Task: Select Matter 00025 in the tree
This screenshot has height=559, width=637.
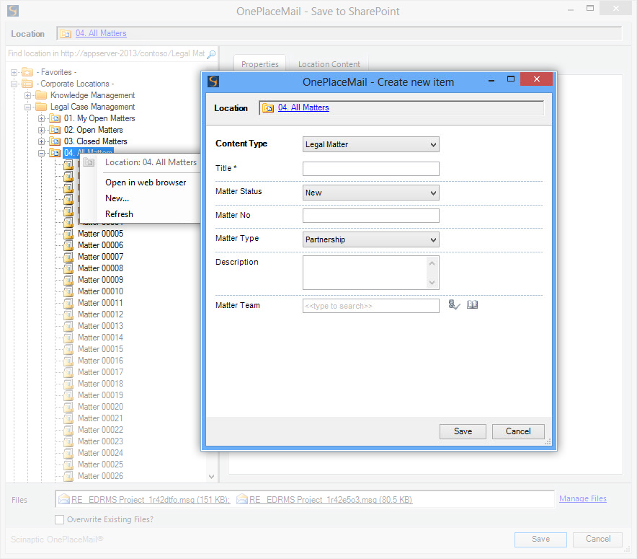Action: [x=100, y=465]
